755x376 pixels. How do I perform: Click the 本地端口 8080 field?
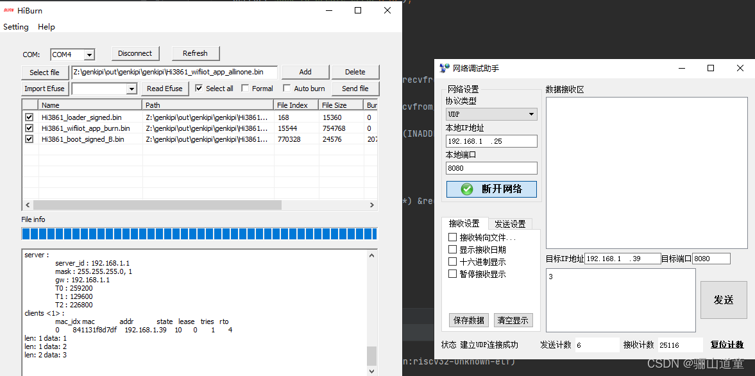click(491, 168)
